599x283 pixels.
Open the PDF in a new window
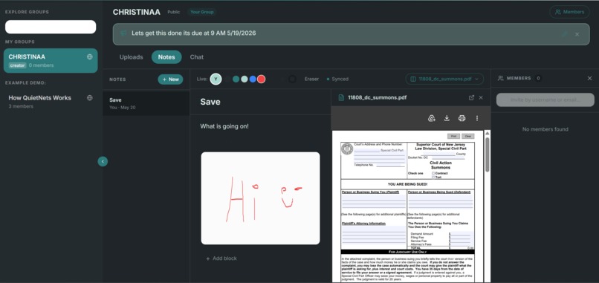coord(471,98)
